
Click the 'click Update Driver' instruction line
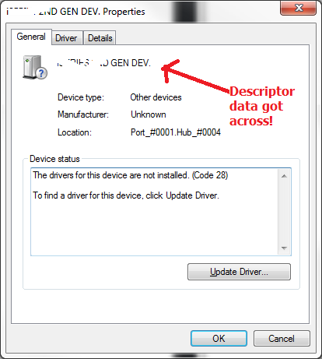pyautogui.click(x=126, y=195)
